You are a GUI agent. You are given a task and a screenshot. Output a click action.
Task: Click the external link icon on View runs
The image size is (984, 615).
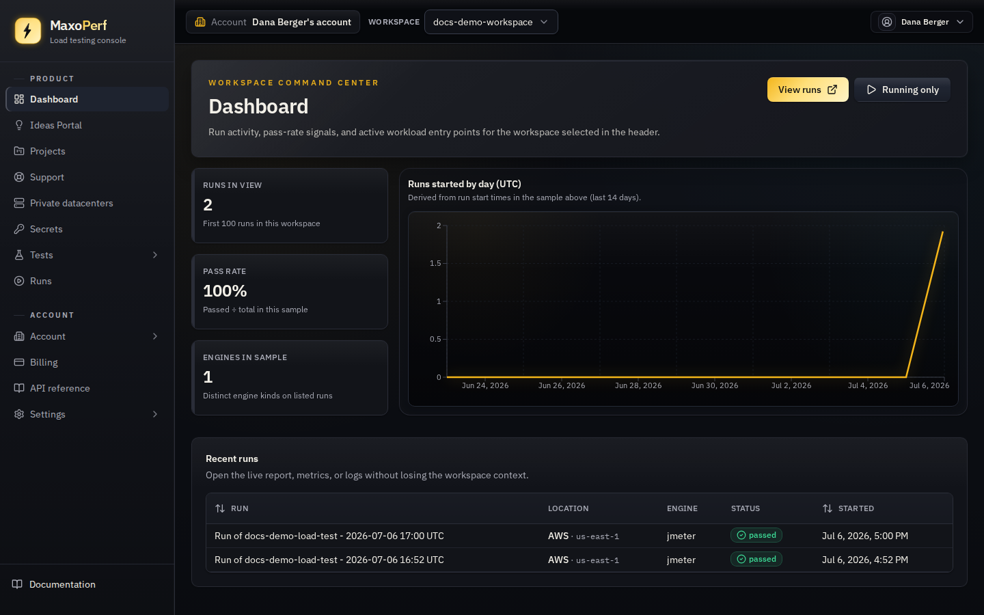click(832, 90)
